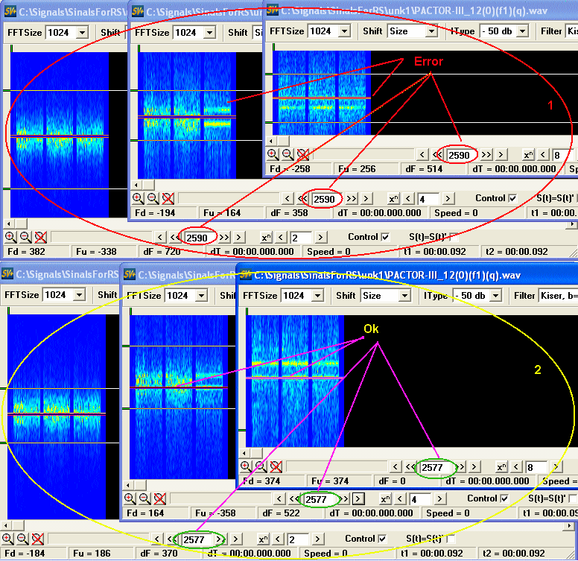Image resolution: width=578 pixels, height=561 pixels.
Task: Open IType -50 db dropdown in the Error window
Action: [522, 31]
